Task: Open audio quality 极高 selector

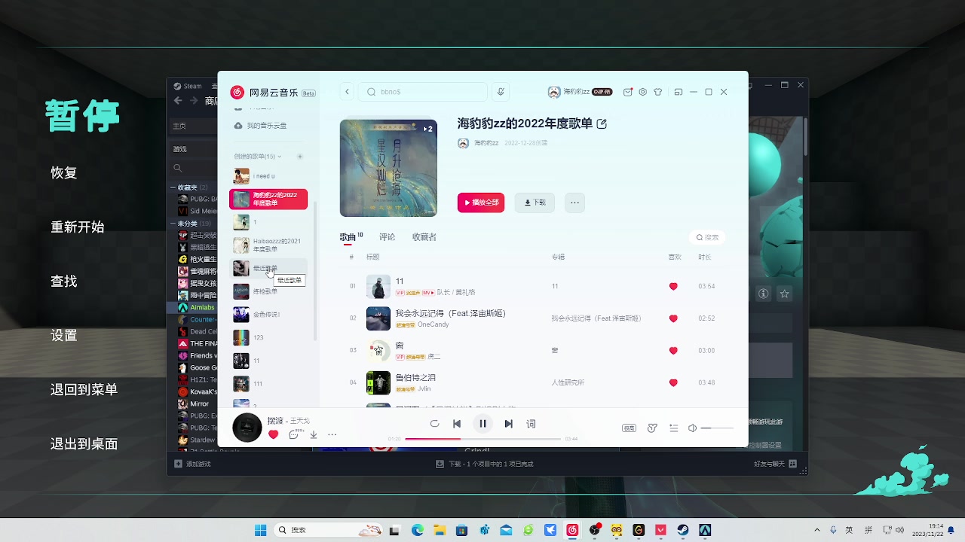Action: pos(629,428)
